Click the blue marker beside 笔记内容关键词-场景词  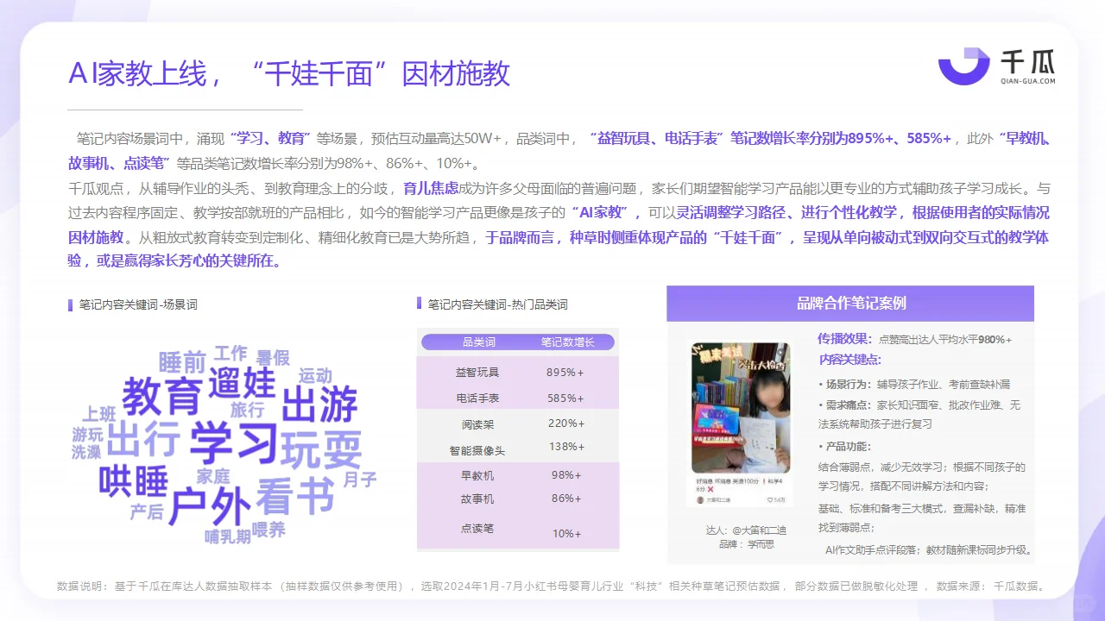tap(69, 304)
